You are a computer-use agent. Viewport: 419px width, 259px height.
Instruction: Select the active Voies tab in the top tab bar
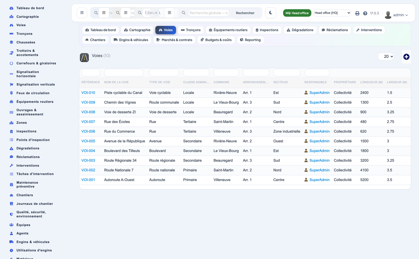point(166,30)
